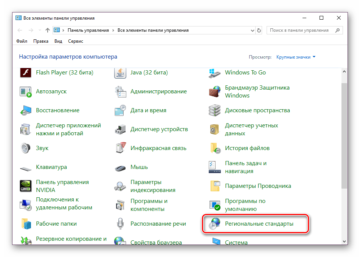Click the NVIDIA control panel icon
This screenshot has width=360, height=257.
(x=25, y=186)
